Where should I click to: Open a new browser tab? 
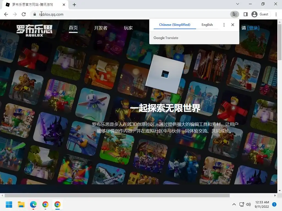coord(74,5)
